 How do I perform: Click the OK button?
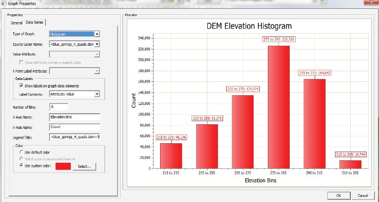click(x=338, y=196)
